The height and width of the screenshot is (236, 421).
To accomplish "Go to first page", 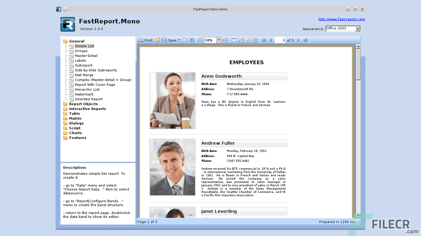I will point(264,40).
